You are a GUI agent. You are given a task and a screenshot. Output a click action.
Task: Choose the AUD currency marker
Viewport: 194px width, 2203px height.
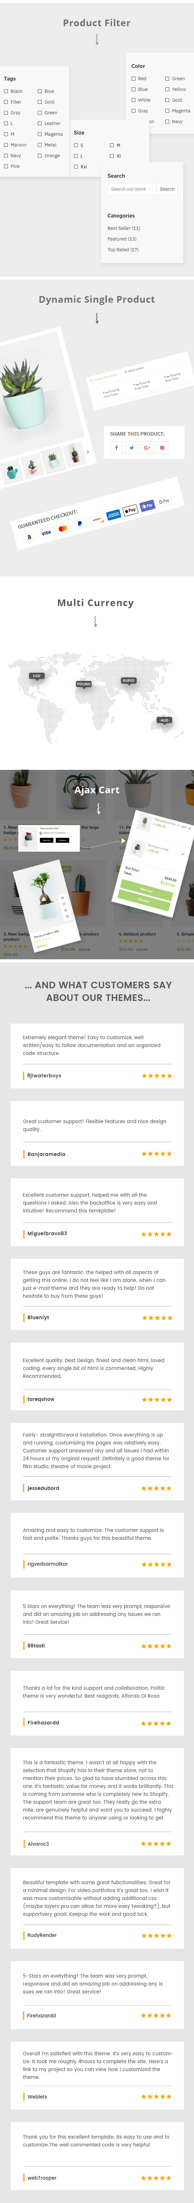(x=164, y=720)
